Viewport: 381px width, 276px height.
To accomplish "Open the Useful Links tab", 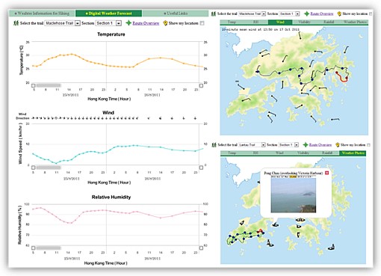I will click(176, 13).
